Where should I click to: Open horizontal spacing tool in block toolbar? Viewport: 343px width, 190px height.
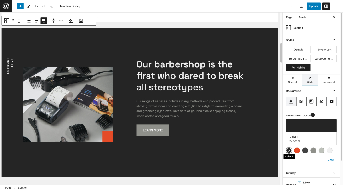[x=61, y=21]
